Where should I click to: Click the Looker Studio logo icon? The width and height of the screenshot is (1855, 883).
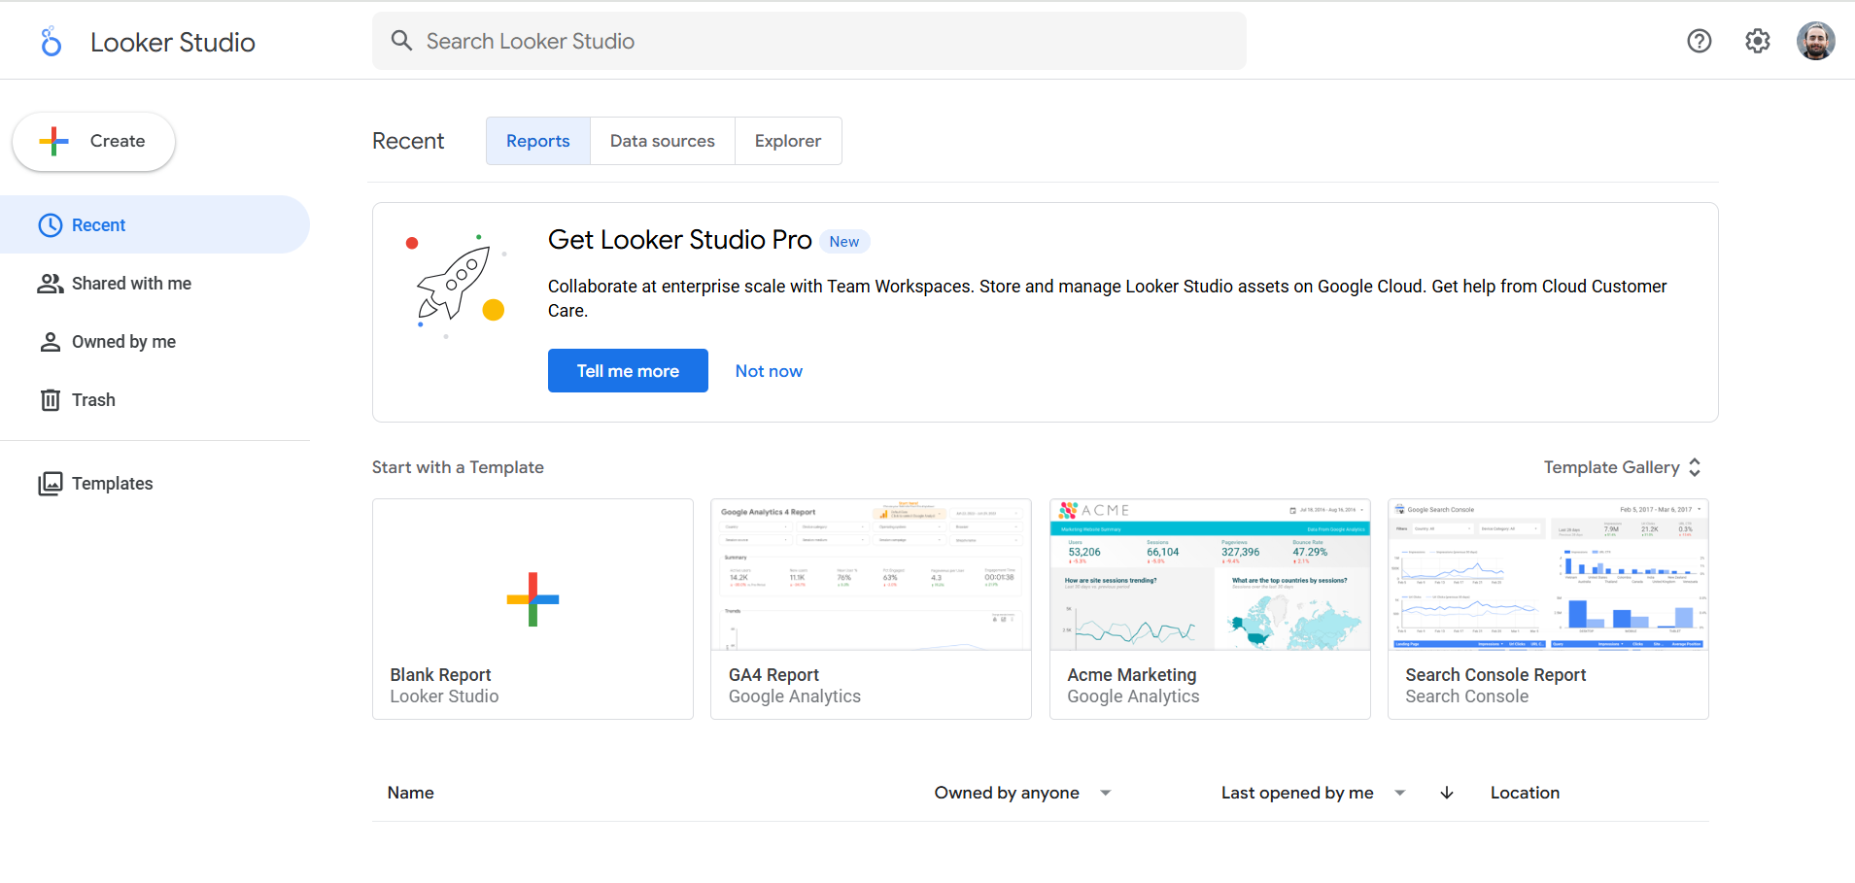52,42
